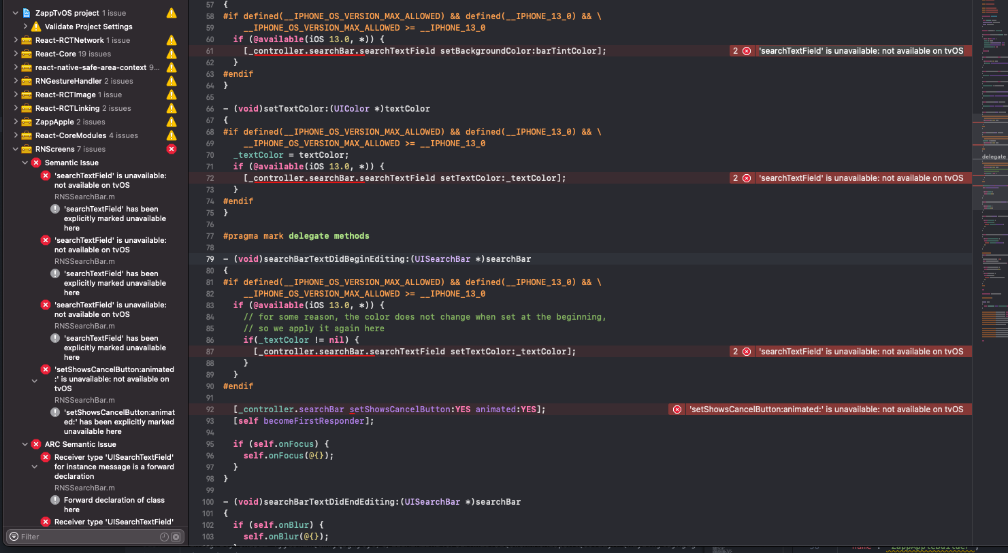Click the error circle icon on line 92 banner
Viewport: 1008px width, 553px height.
677,409
